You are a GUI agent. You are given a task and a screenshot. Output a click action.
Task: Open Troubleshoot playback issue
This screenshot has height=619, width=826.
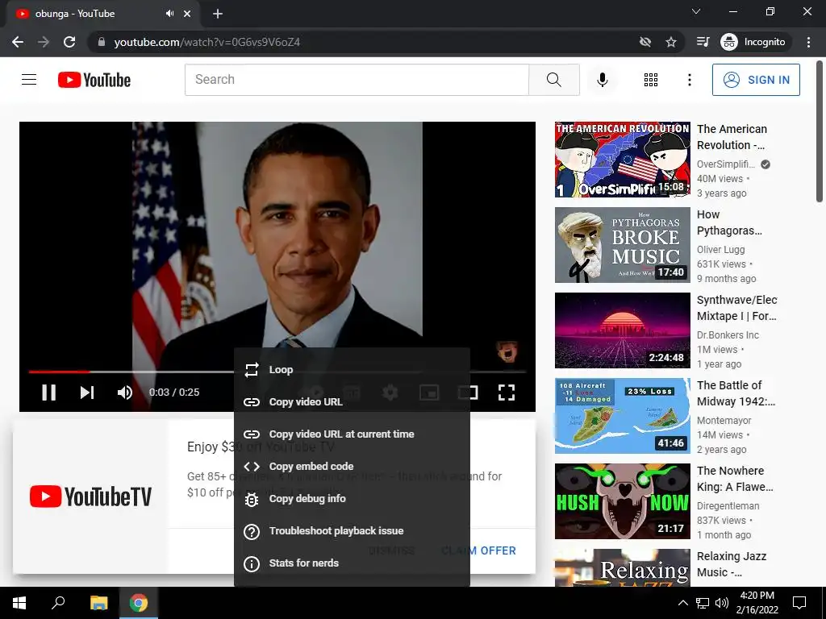pos(352,530)
